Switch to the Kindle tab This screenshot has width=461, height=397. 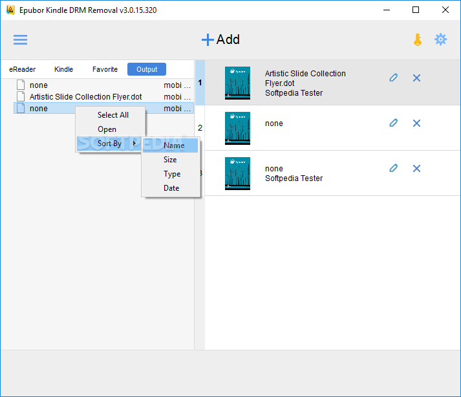pos(63,69)
